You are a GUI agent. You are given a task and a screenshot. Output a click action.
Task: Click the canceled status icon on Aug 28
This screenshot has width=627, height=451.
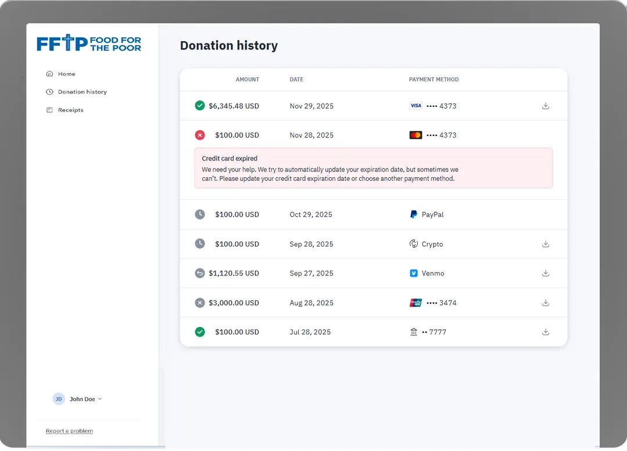(x=200, y=303)
